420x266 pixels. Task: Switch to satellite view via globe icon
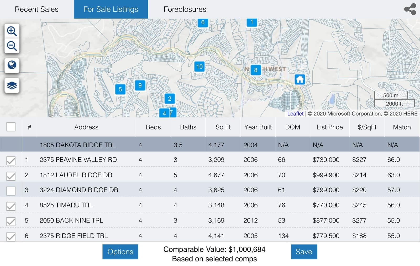[x=12, y=66]
